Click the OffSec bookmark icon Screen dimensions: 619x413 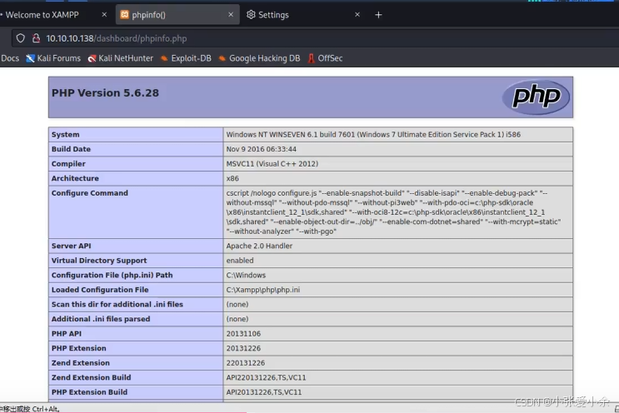coord(311,58)
